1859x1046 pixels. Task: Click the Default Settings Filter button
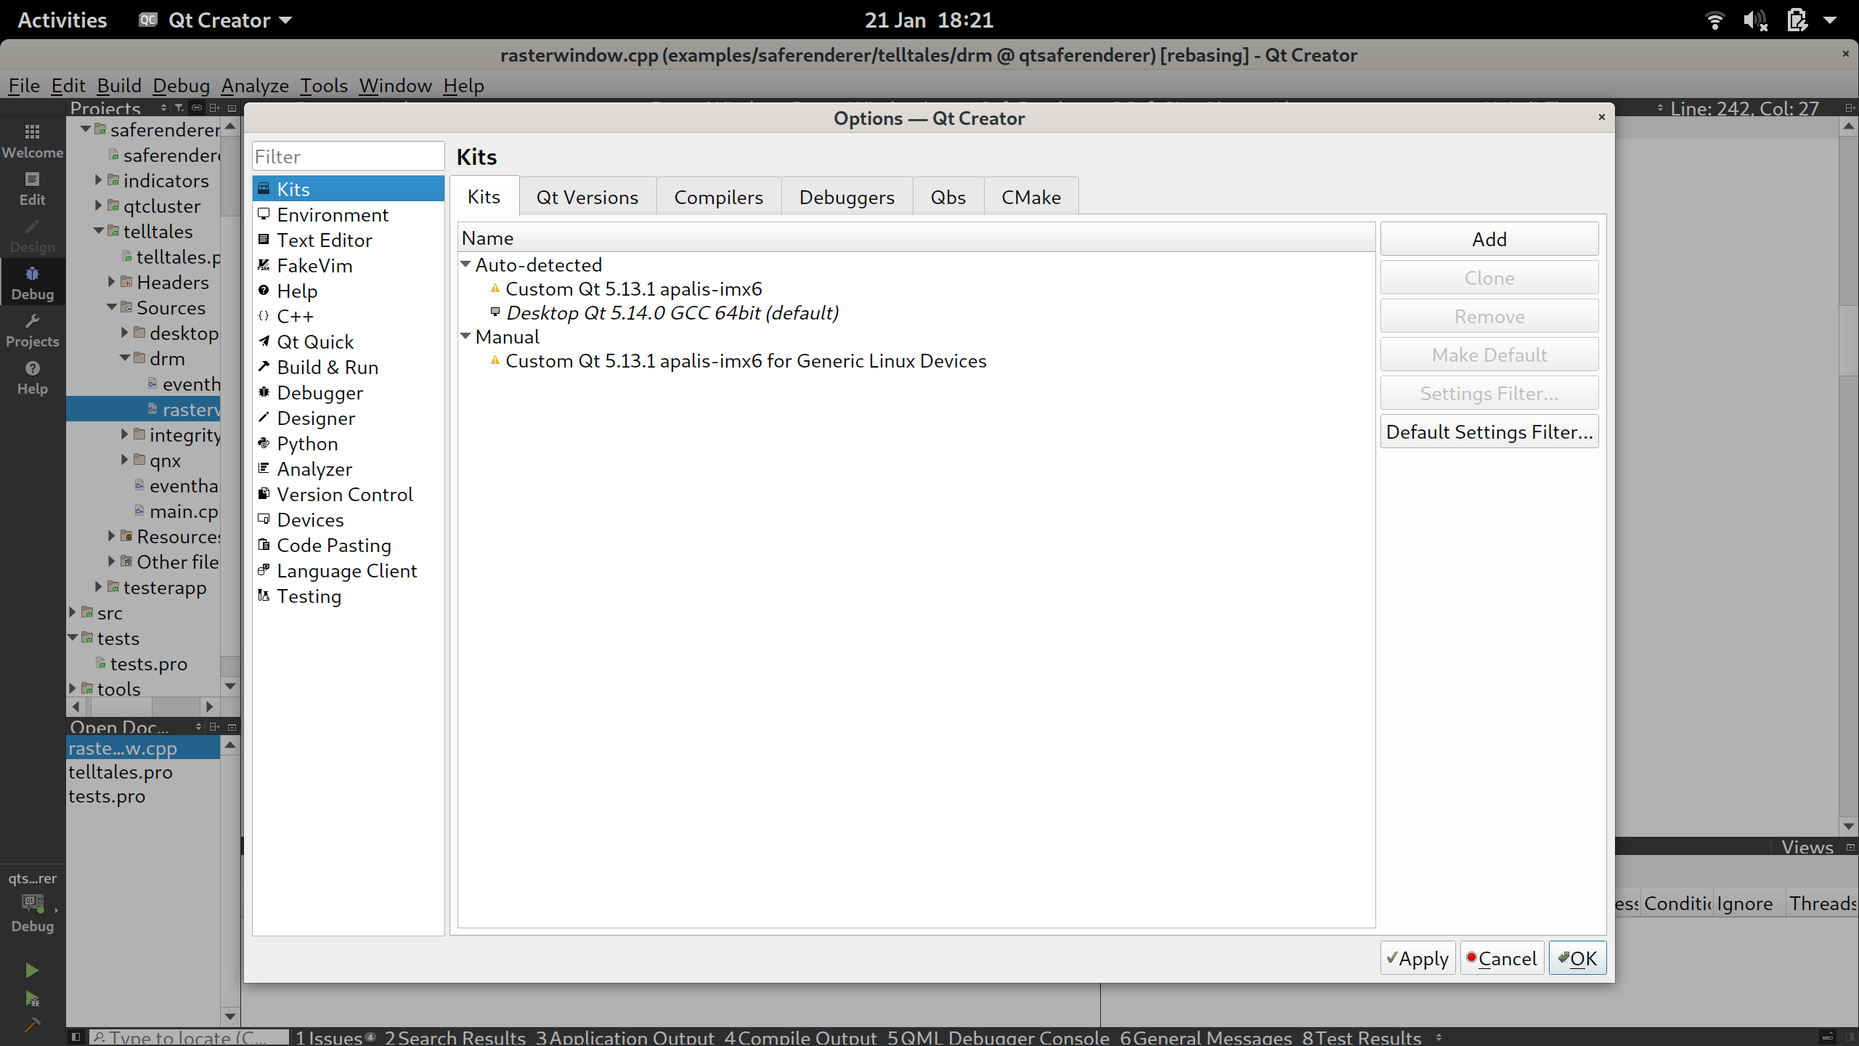(x=1489, y=431)
